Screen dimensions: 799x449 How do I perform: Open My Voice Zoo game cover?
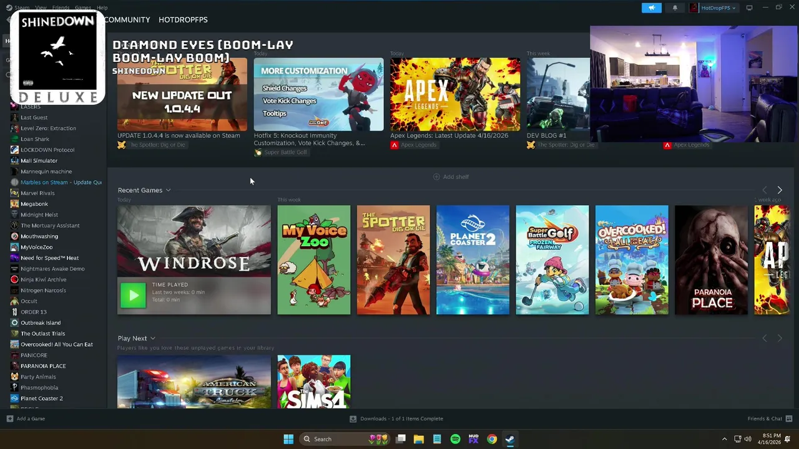(314, 259)
